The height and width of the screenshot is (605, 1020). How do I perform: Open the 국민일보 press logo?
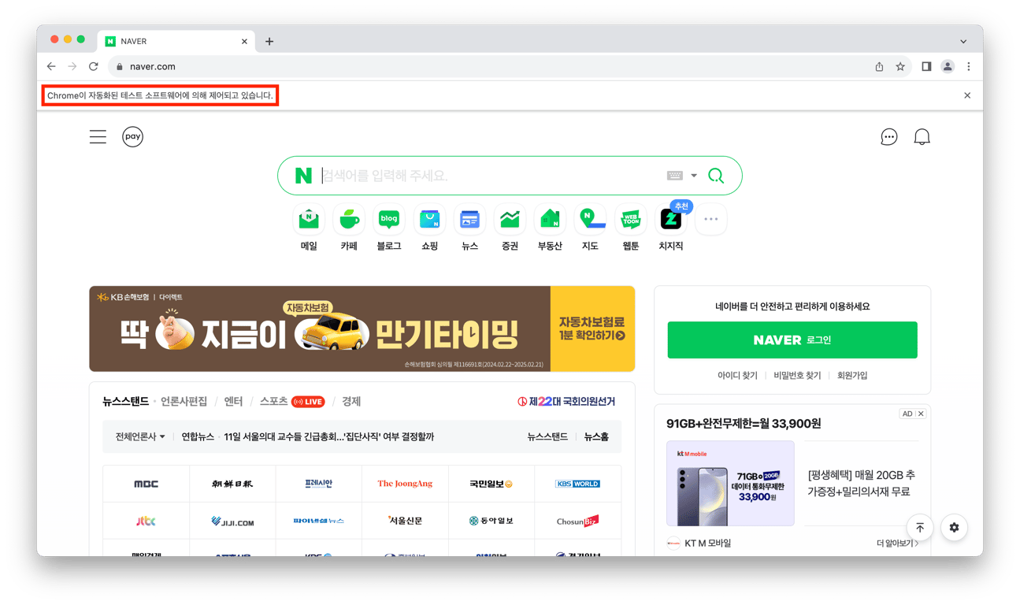pyautogui.click(x=491, y=484)
